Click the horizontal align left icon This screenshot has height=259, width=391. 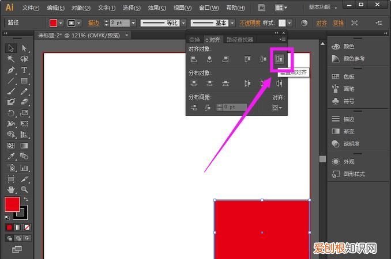tap(194, 59)
